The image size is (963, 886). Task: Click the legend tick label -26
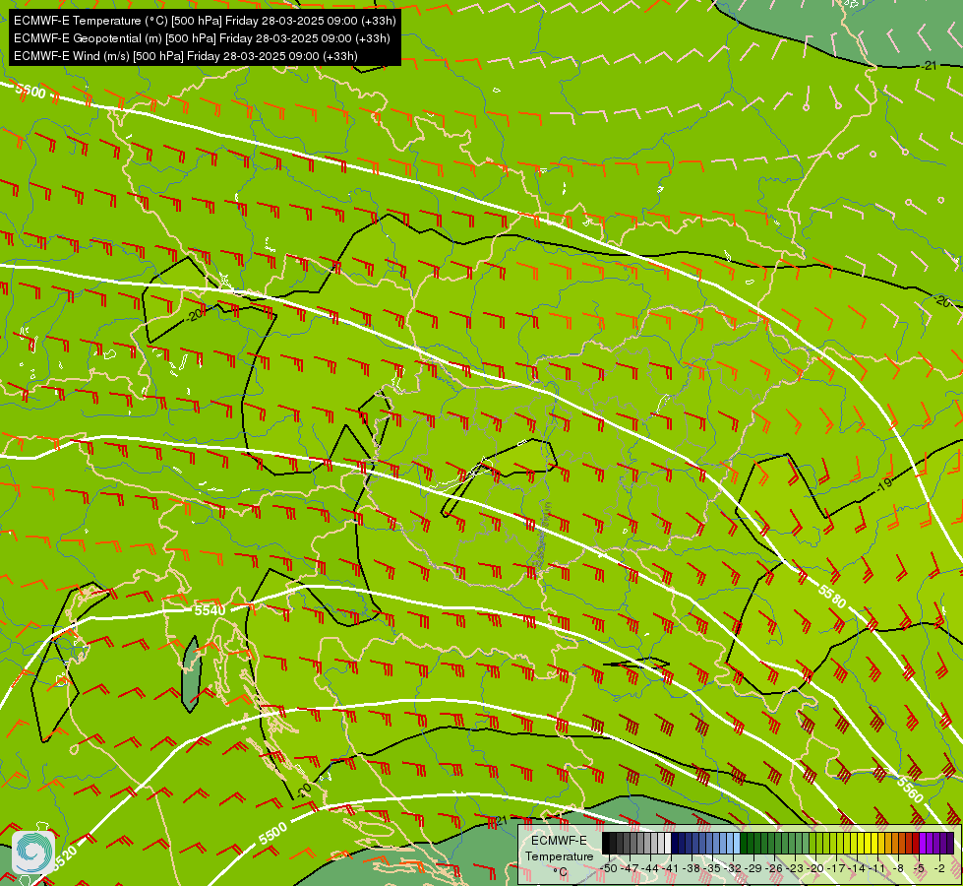[x=774, y=868]
